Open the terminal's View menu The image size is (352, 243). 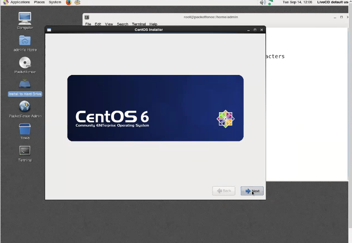(x=109, y=24)
